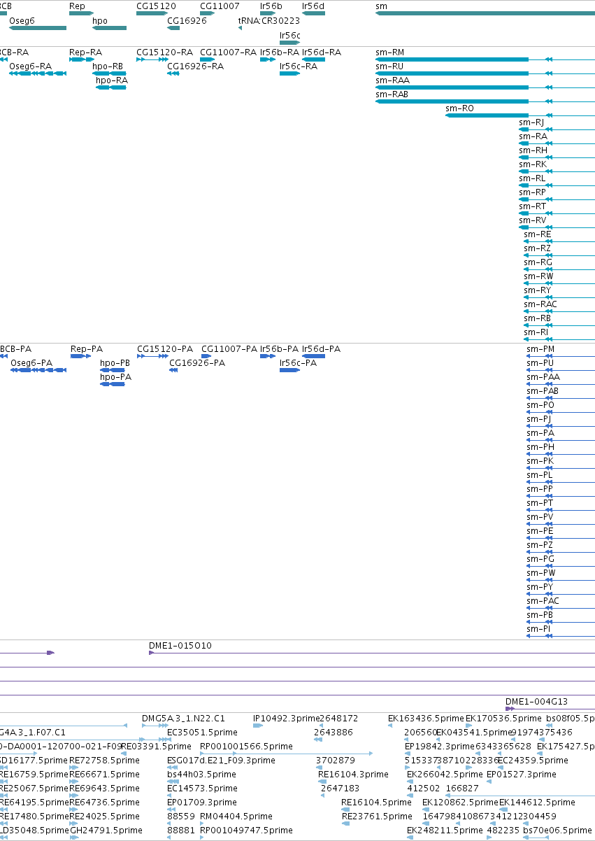The height and width of the screenshot is (841, 595).
Task: Click the Rep-RA transcript label
Action: click(85, 52)
